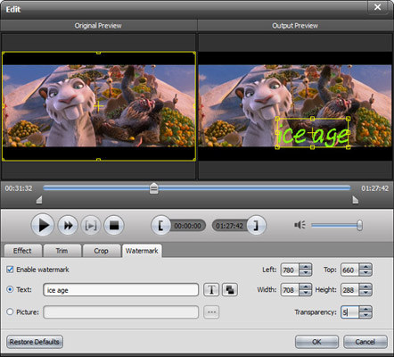Set the trim start with left bracket icon
Viewport: 394px width, 357px height.
tap(160, 225)
